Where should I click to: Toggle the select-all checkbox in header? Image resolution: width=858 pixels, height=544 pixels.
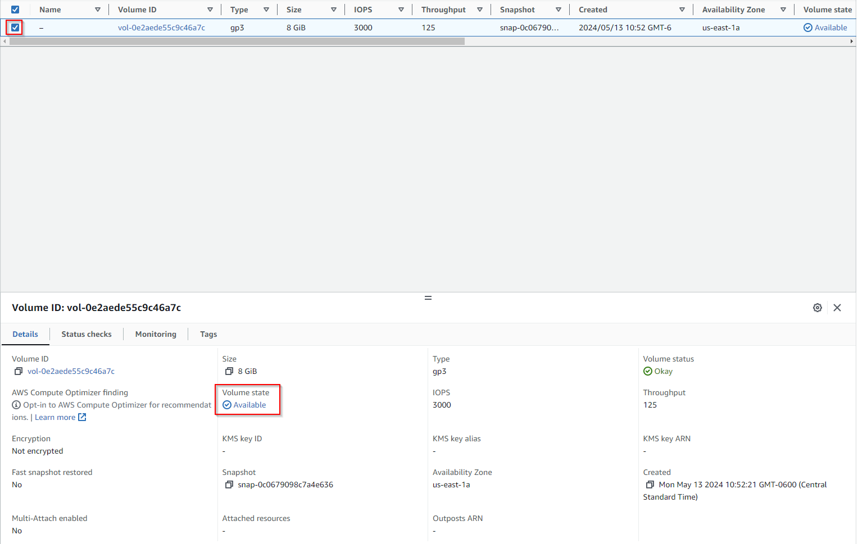[15, 10]
